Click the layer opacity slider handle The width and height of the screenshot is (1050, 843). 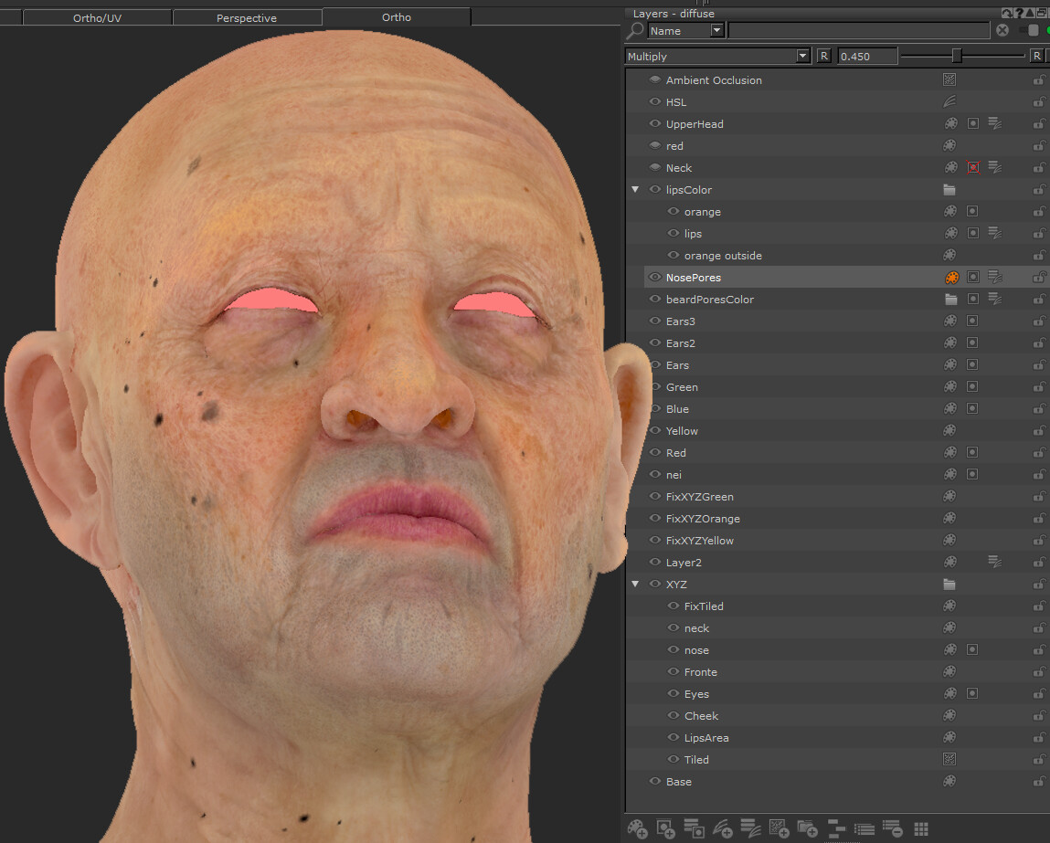957,56
